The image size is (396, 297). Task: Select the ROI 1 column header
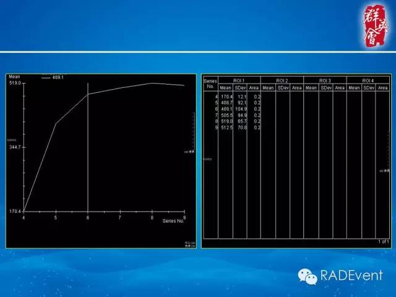(x=239, y=81)
